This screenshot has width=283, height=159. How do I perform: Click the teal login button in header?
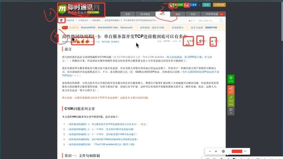pos(207,5)
